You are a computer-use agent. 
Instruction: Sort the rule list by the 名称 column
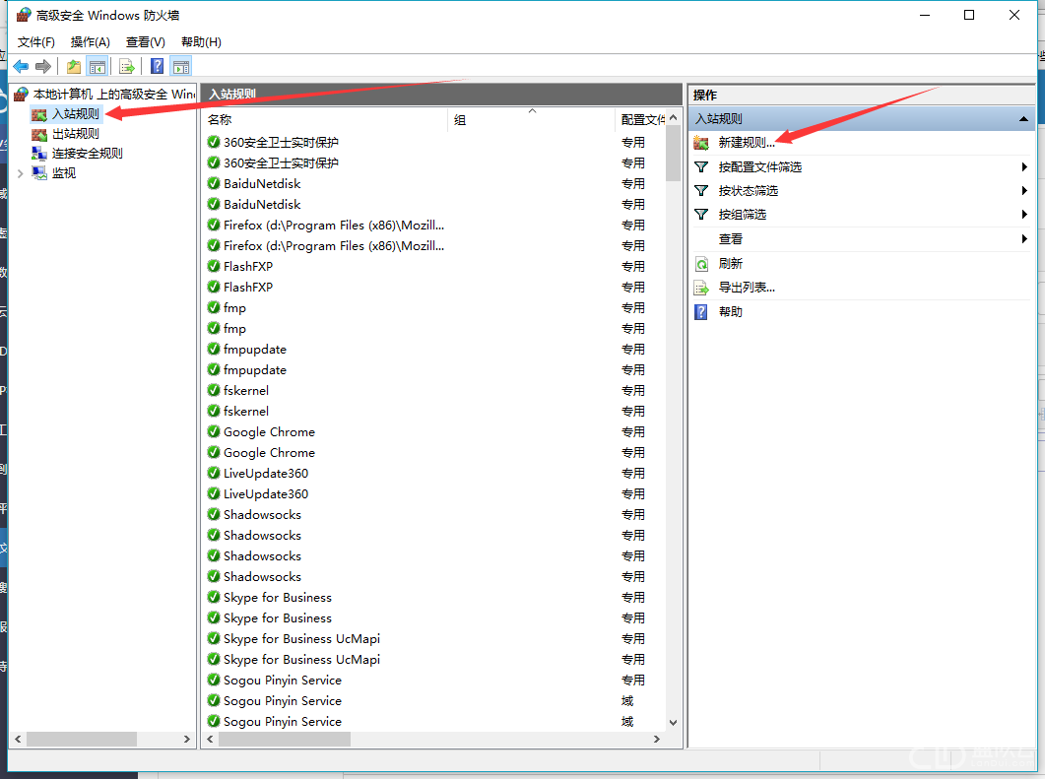(x=325, y=120)
